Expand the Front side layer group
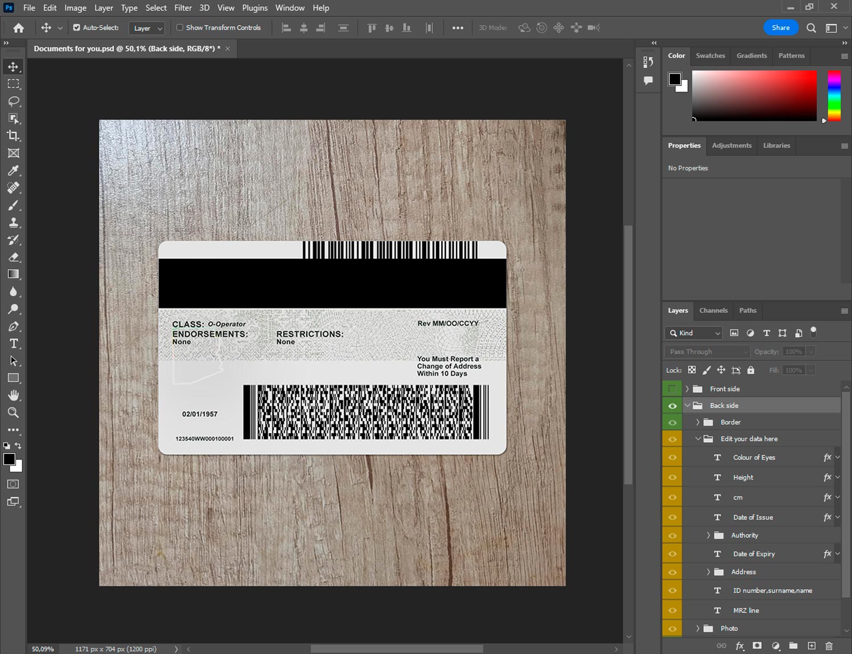852x654 pixels. coord(687,389)
